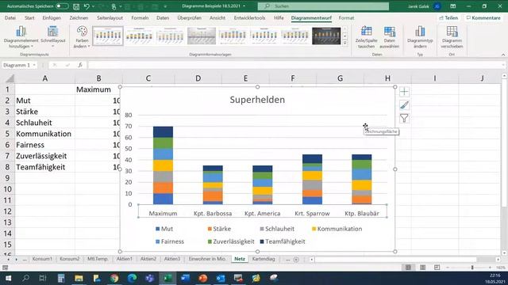Click the Normal view icon in status bar
The height and width of the screenshot is (285, 508).
coord(408,268)
